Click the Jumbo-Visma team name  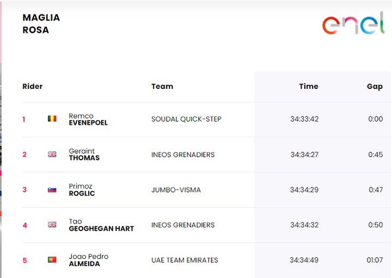[x=176, y=190]
